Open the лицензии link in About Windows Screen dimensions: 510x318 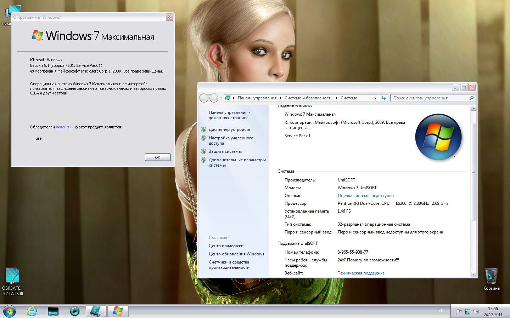64,127
